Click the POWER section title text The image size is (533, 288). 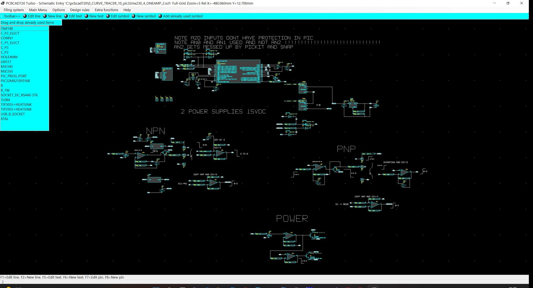pyautogui.click(x=292, y=219)
